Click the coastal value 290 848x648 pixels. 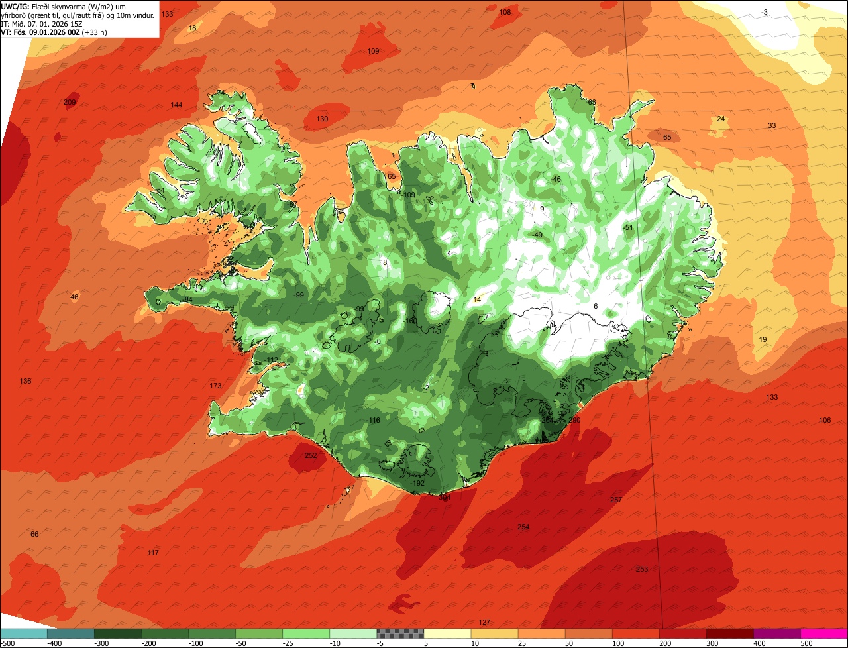574,420
